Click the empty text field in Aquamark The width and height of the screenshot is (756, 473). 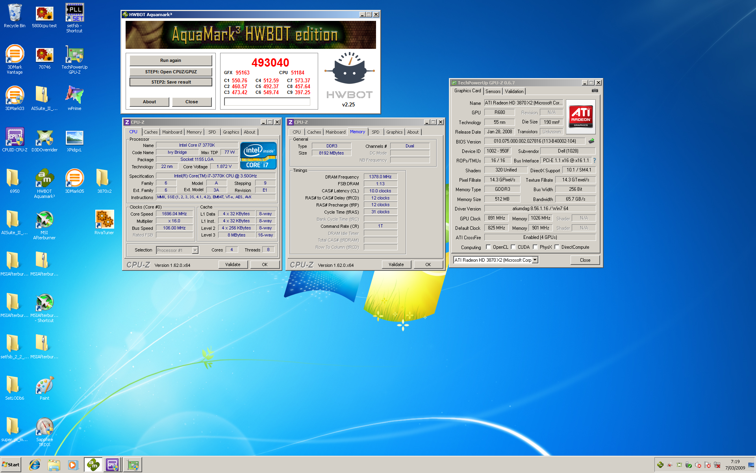(267, 102)
